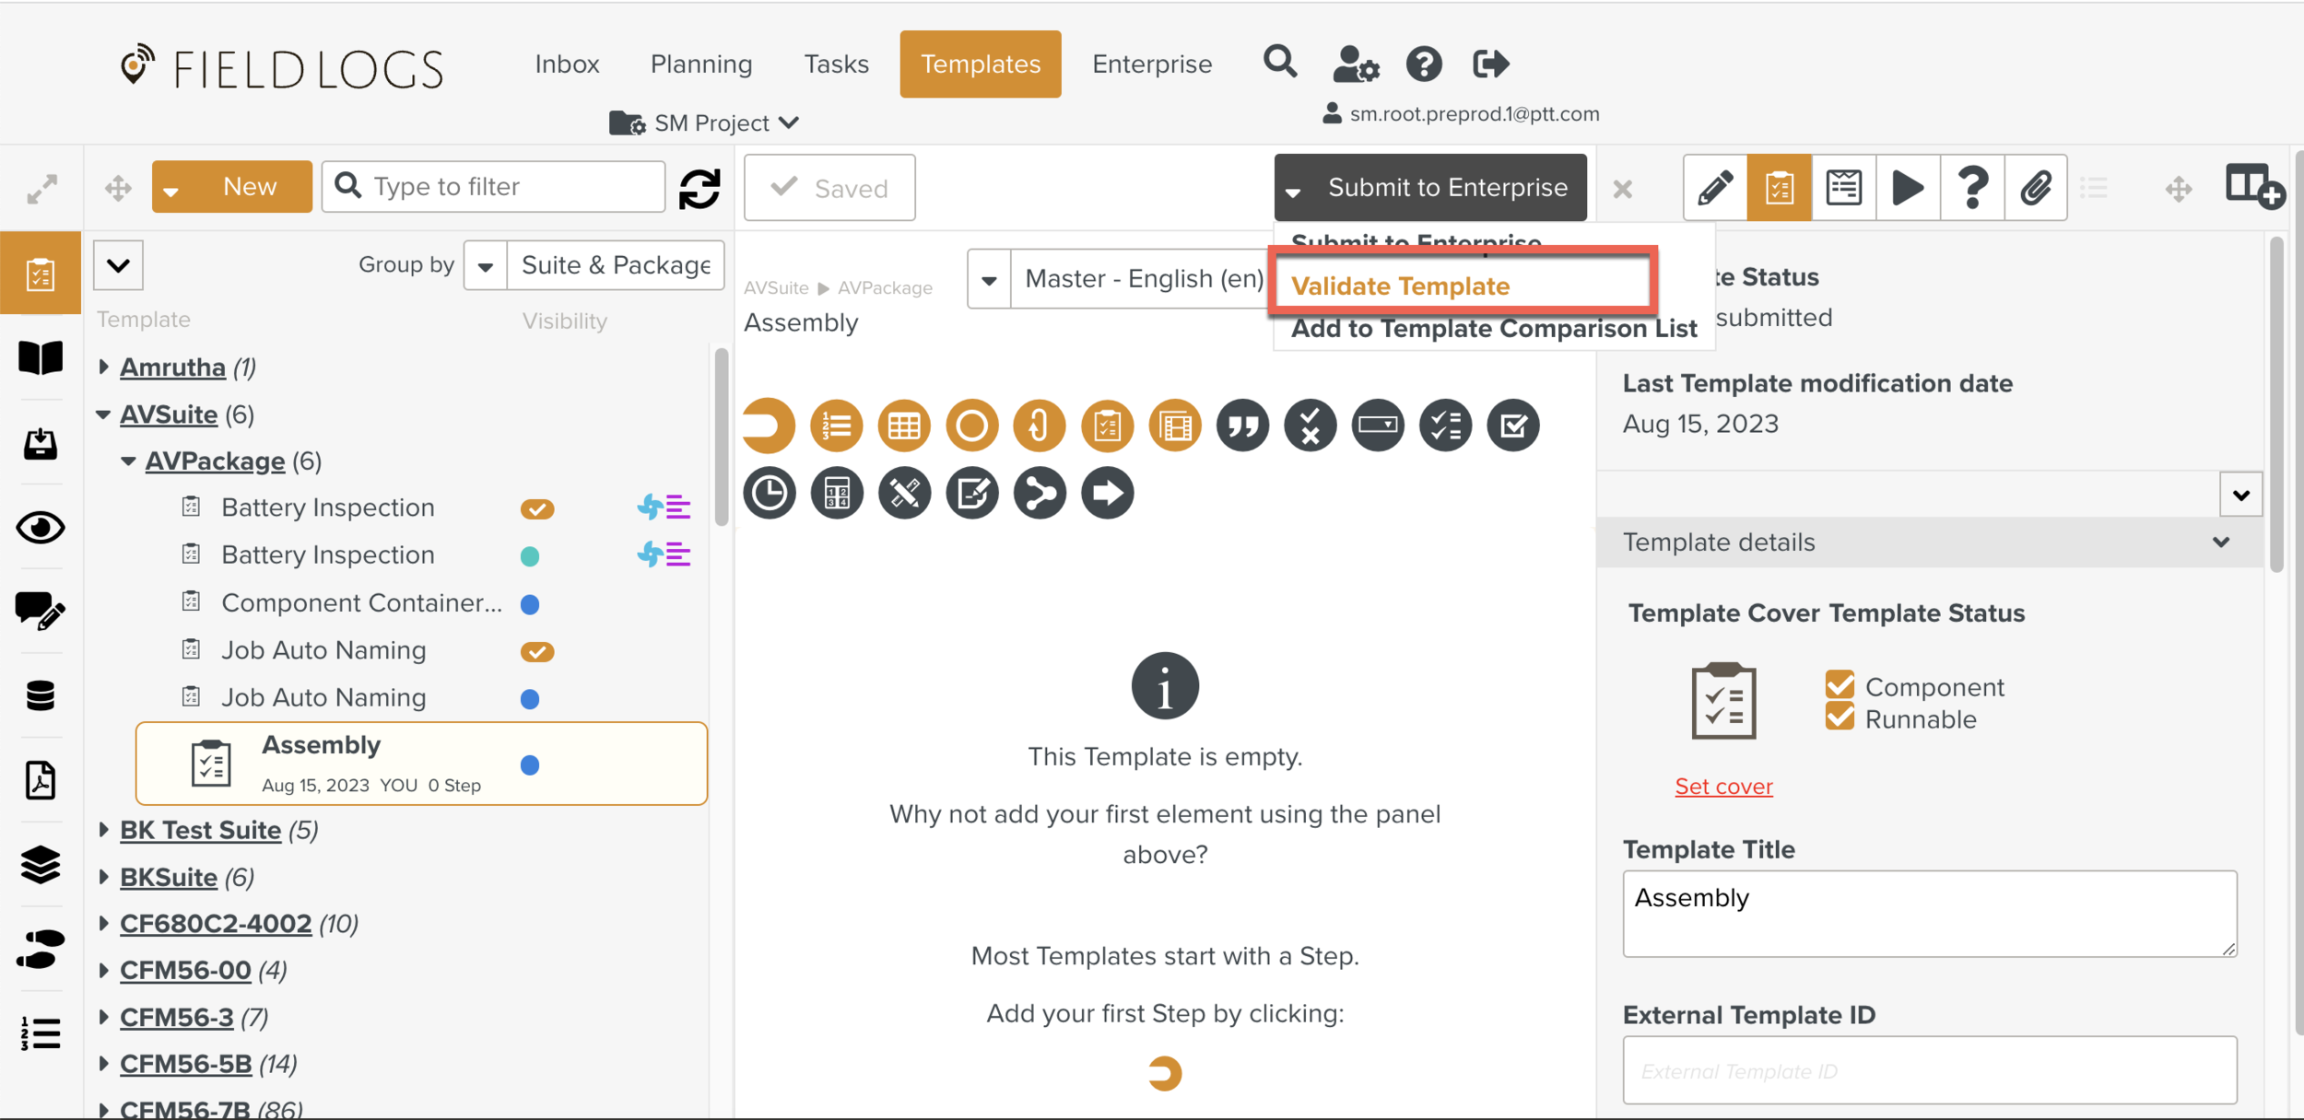Click the Set cover link
This screenshot has width=2304, height=1120.
pos(1722,786)
